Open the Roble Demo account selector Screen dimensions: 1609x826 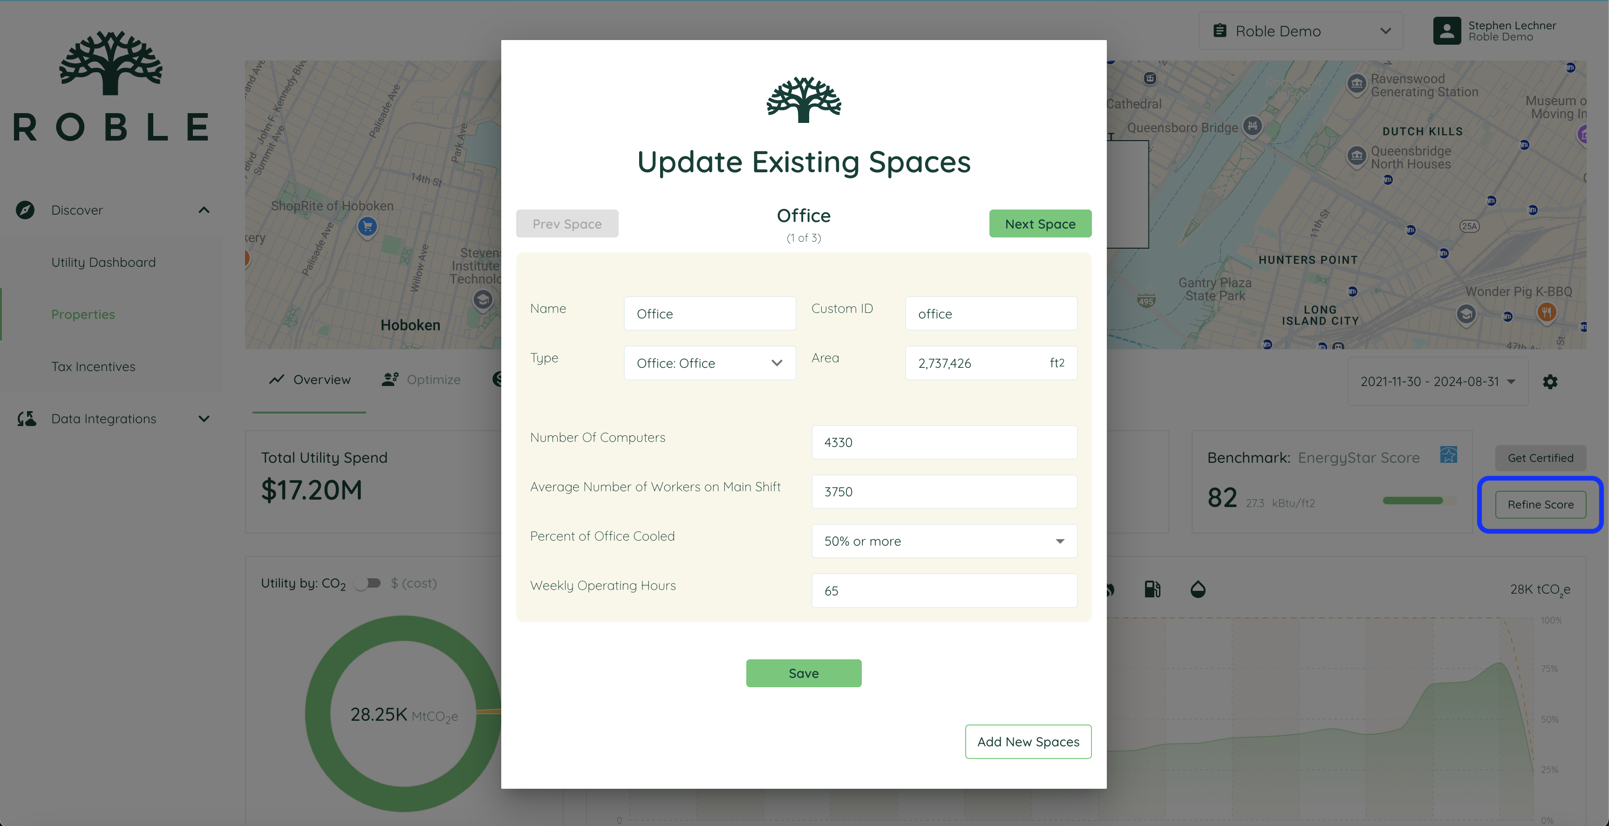pyautogui.click(x=1300, y=31)
